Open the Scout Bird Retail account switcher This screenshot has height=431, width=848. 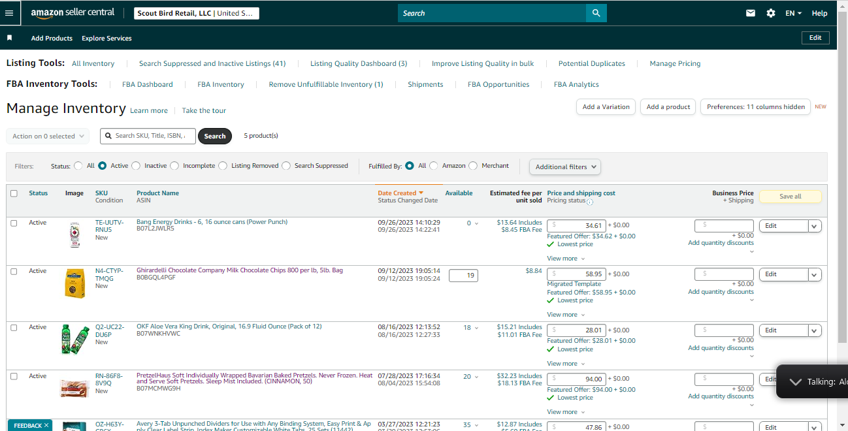196,13
